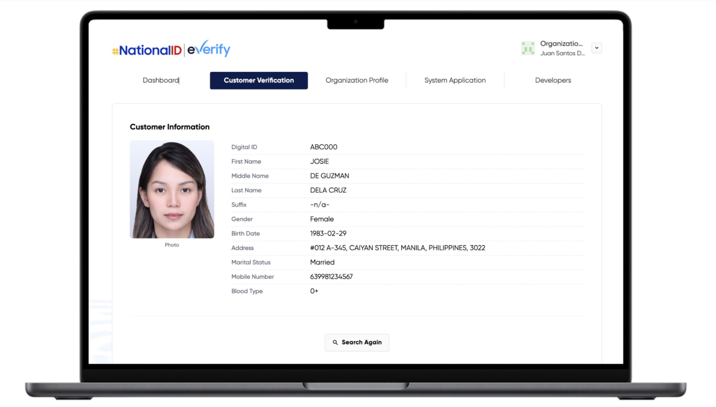Select the Customer Verification tab
Viewport: 716px width, 407px height.
pos(259,80)
